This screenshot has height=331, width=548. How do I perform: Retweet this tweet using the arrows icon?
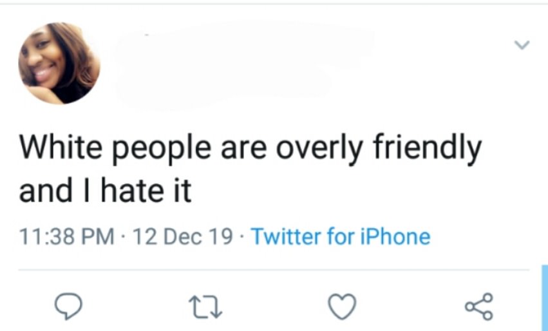(x=205, y=307)
